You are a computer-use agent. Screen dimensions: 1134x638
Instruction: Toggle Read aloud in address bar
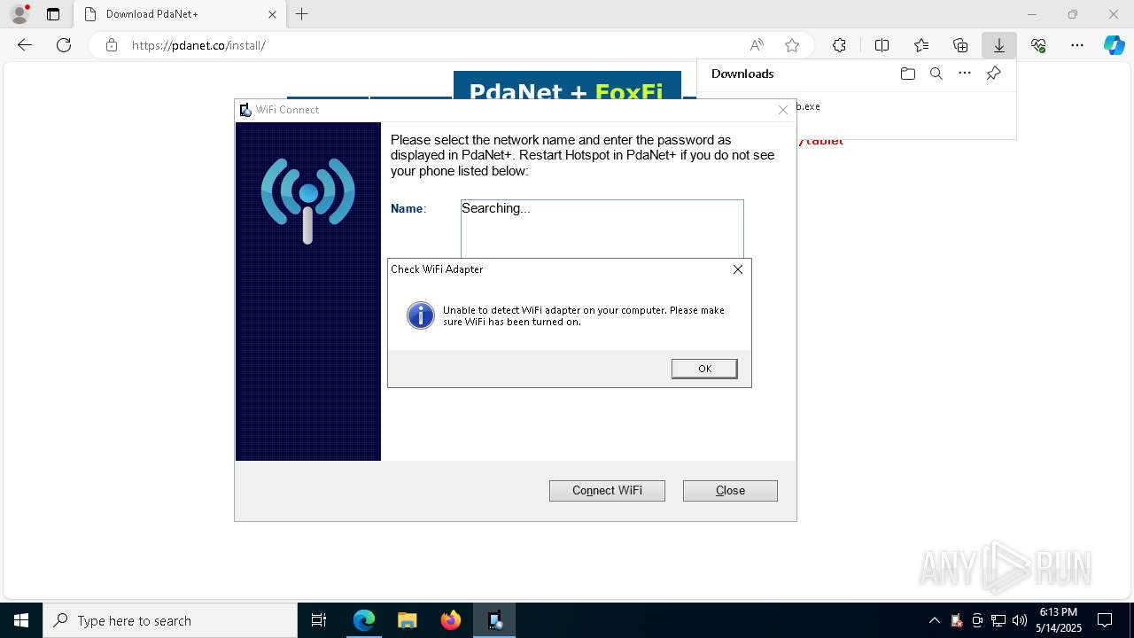[x=757, y=45]
